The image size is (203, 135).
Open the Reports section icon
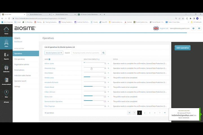pos(6,56)
